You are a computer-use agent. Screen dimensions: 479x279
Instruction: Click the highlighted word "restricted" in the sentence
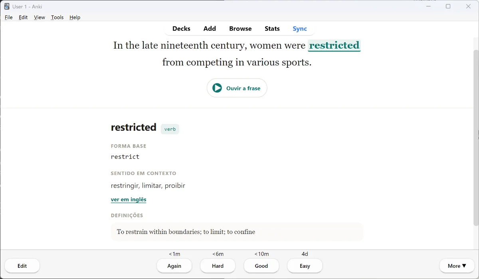click(335, 45)
